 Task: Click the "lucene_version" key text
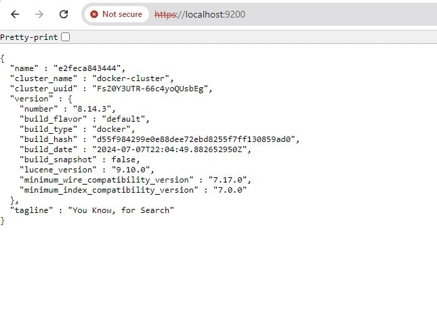58,170
